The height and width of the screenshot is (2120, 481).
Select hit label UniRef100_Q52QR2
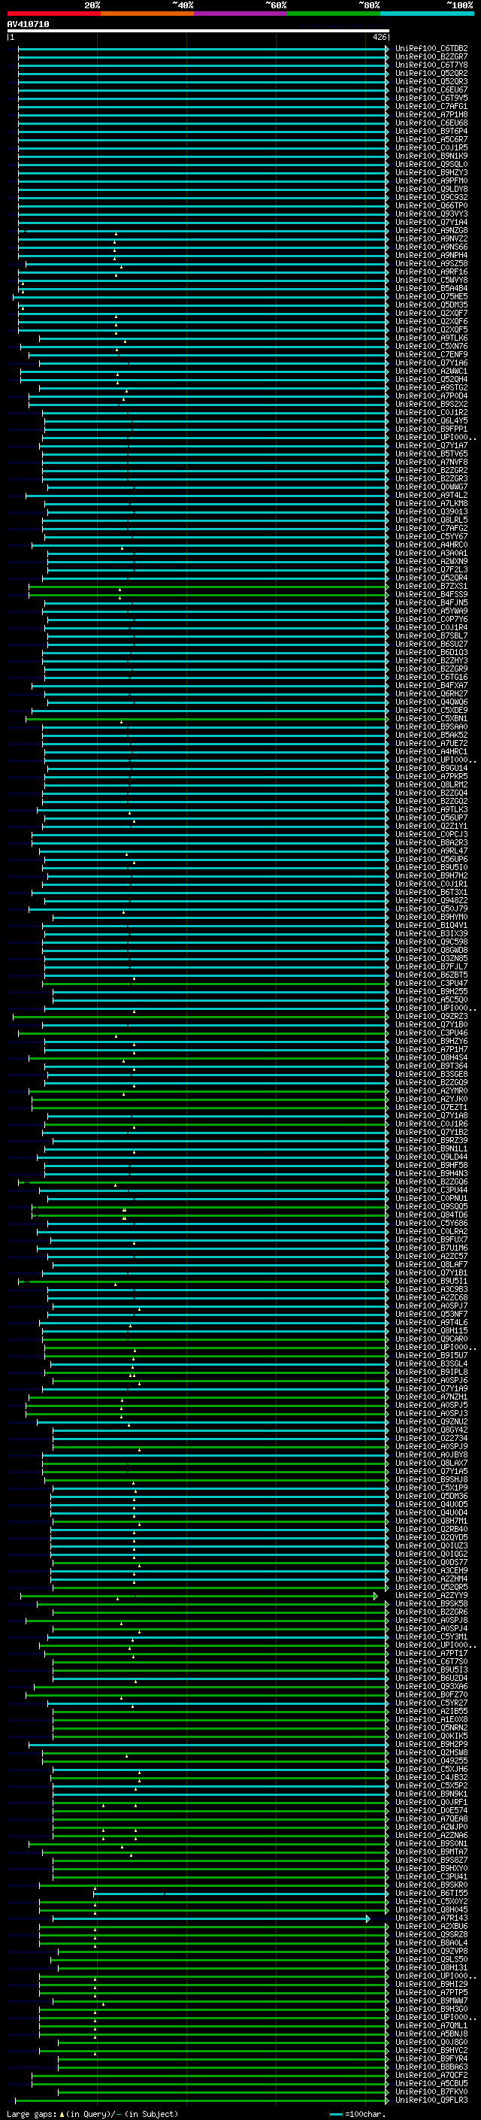click(x=431, y=73)
